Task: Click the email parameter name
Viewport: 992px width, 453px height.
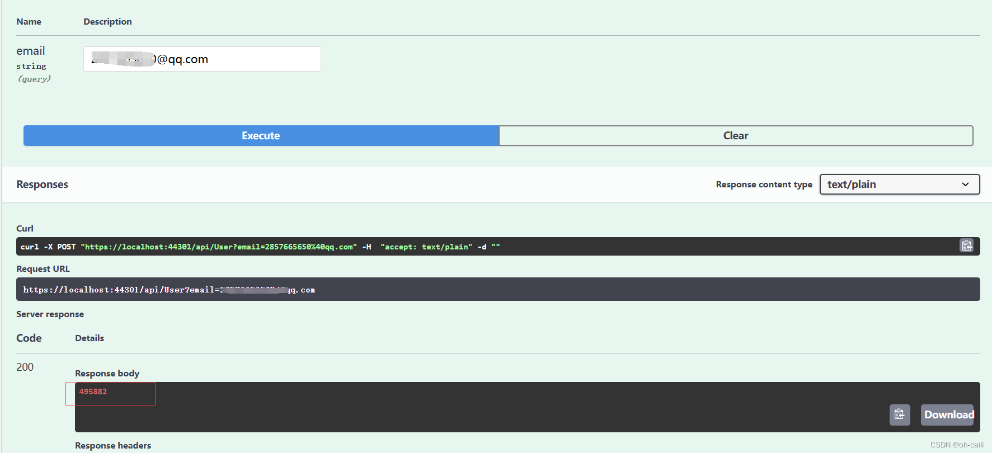Action: pos(31,51)
